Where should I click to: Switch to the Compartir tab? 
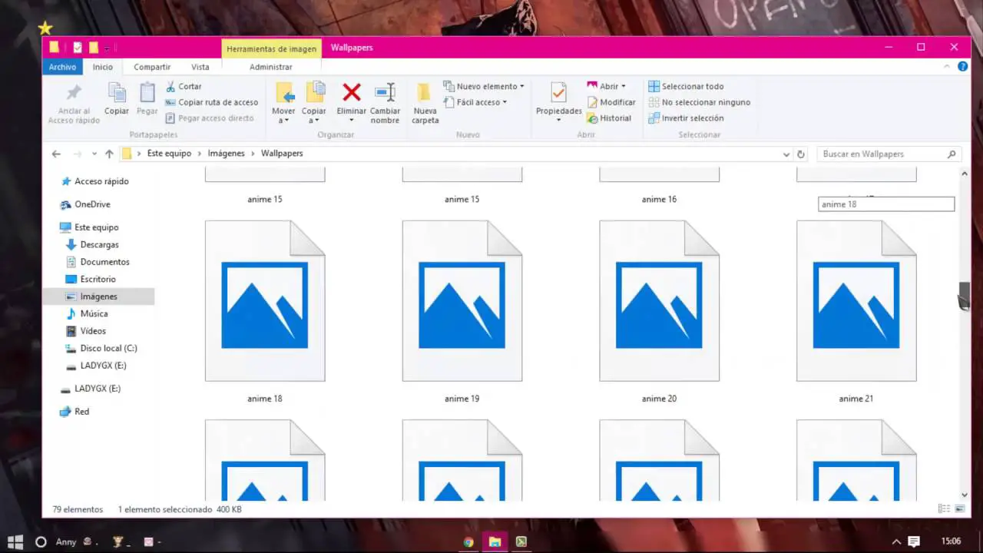[152, 67]
